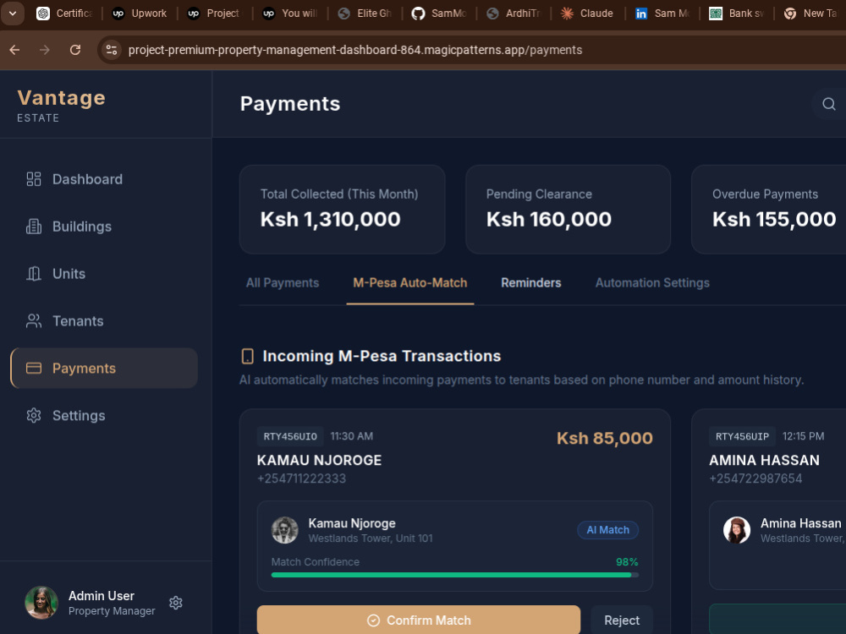The width and height of the screenshot is (846, 634).
Task: Switch to the Upwork browser tab
Action: click(140, 14)
